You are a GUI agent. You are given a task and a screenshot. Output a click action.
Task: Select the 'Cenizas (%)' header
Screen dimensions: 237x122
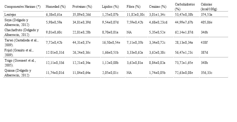pos(157,6)
